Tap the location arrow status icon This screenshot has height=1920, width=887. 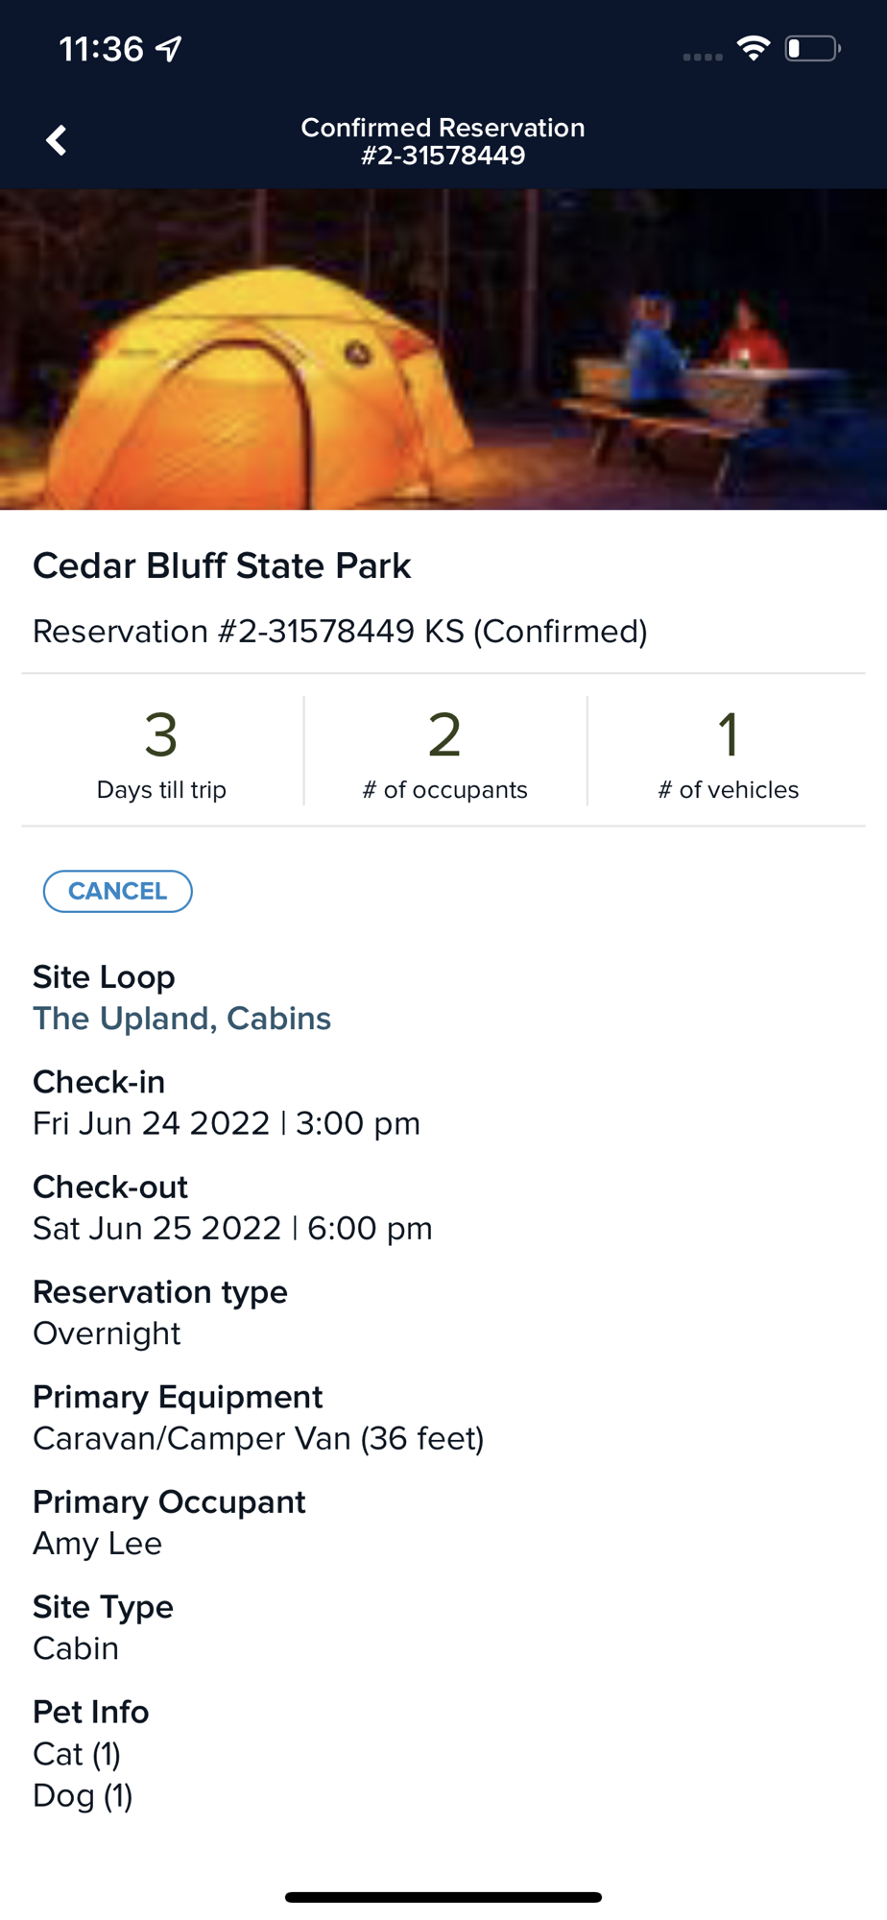click(170, 48)
